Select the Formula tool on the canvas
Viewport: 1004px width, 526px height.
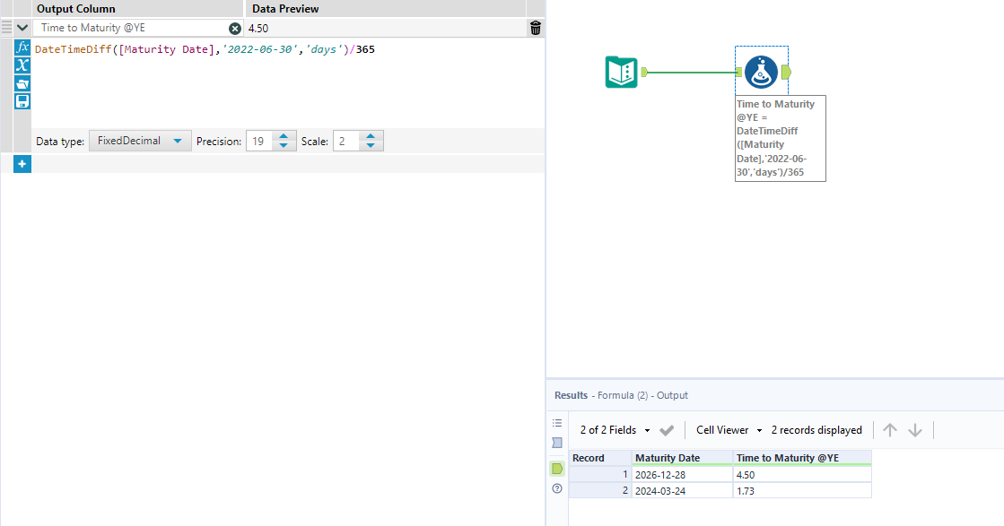pyautogui.click(x=761, y=73)
